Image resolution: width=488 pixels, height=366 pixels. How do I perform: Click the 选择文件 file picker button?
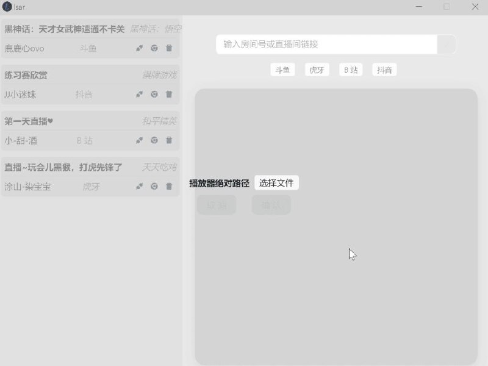pyautogui.click(x=278, y=182)
